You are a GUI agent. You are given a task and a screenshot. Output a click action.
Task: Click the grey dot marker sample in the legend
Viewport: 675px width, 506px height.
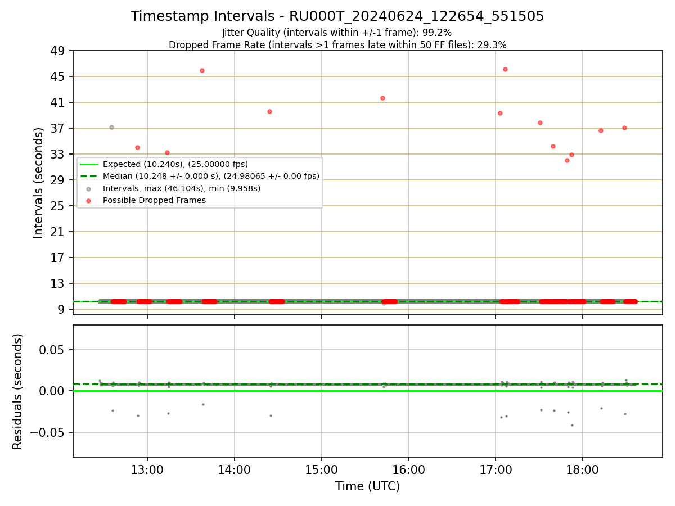89,188
